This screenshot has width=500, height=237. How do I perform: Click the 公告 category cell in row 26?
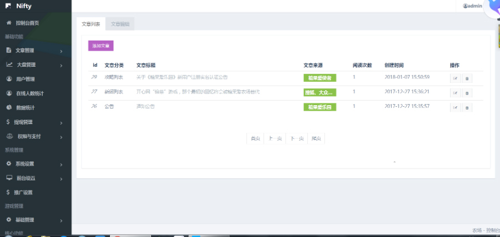[109, 106]
